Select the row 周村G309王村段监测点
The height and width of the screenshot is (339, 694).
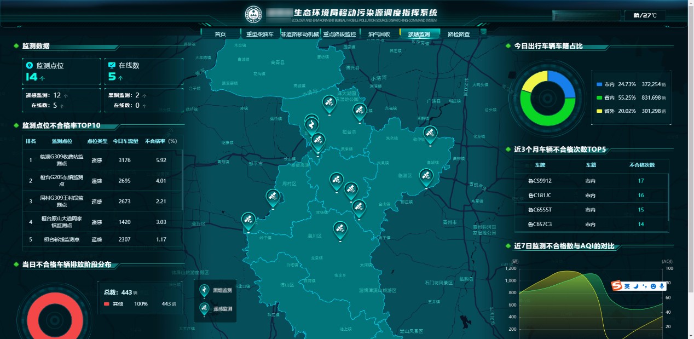pyautogui.click(x=102, y=201)
